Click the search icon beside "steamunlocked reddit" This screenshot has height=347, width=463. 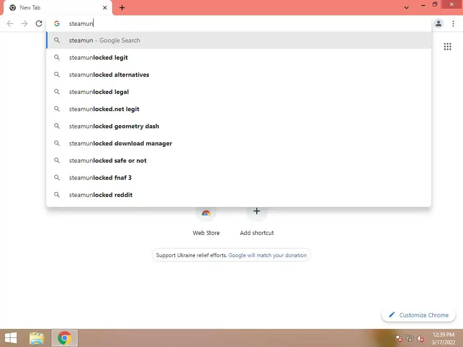(57, 195)
